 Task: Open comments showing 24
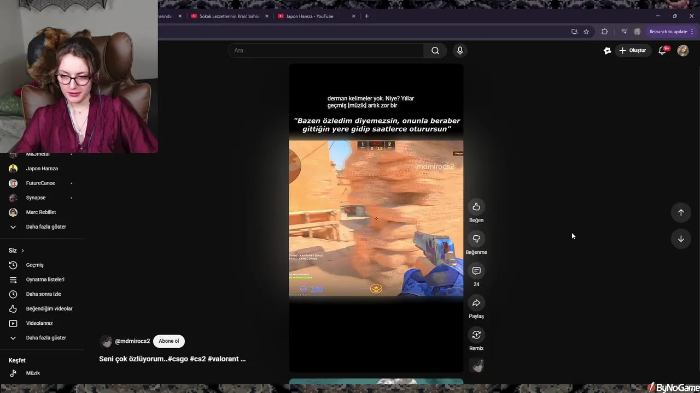(x=476, y=271)
